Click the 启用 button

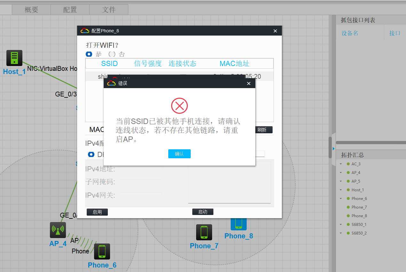(x=97, y=212)
